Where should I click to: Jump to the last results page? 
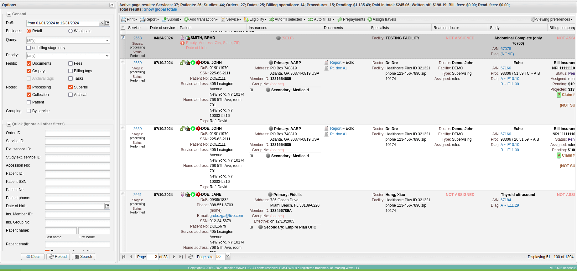[x=181, y=257]
